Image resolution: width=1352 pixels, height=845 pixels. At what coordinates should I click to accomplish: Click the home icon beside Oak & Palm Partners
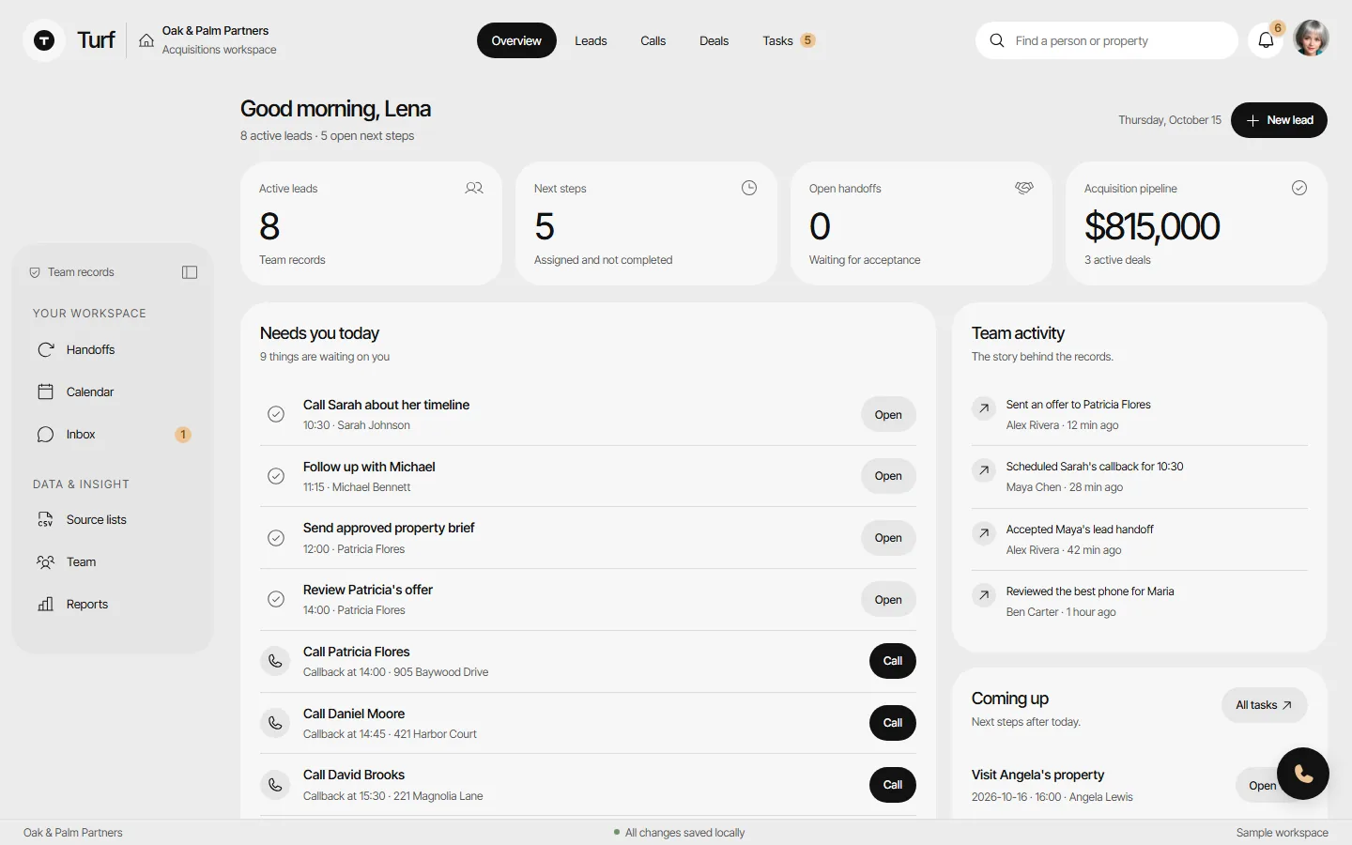click(146, 40)
